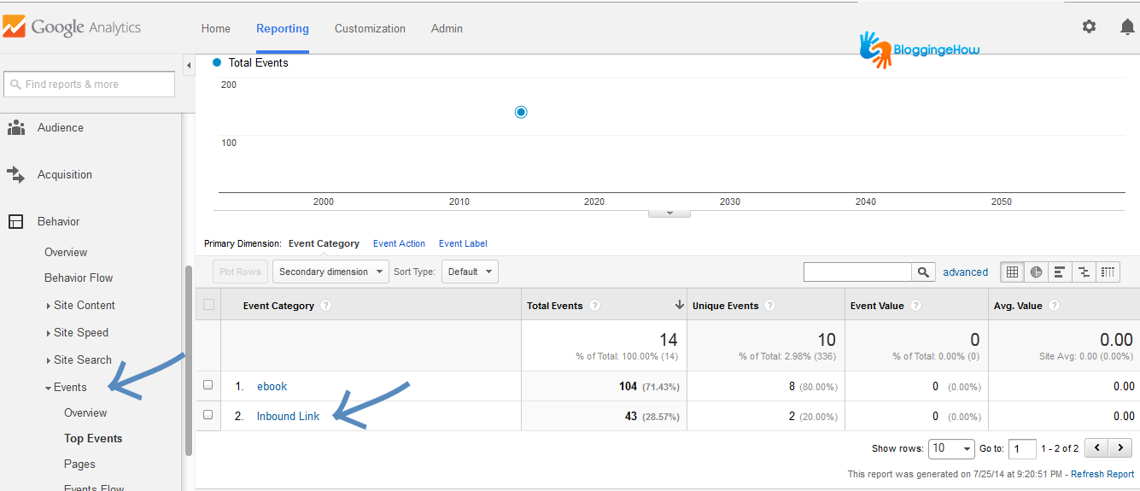Click the notifications bell icon
This screenshot has height=491, width=1140.
pos(1127,26)
